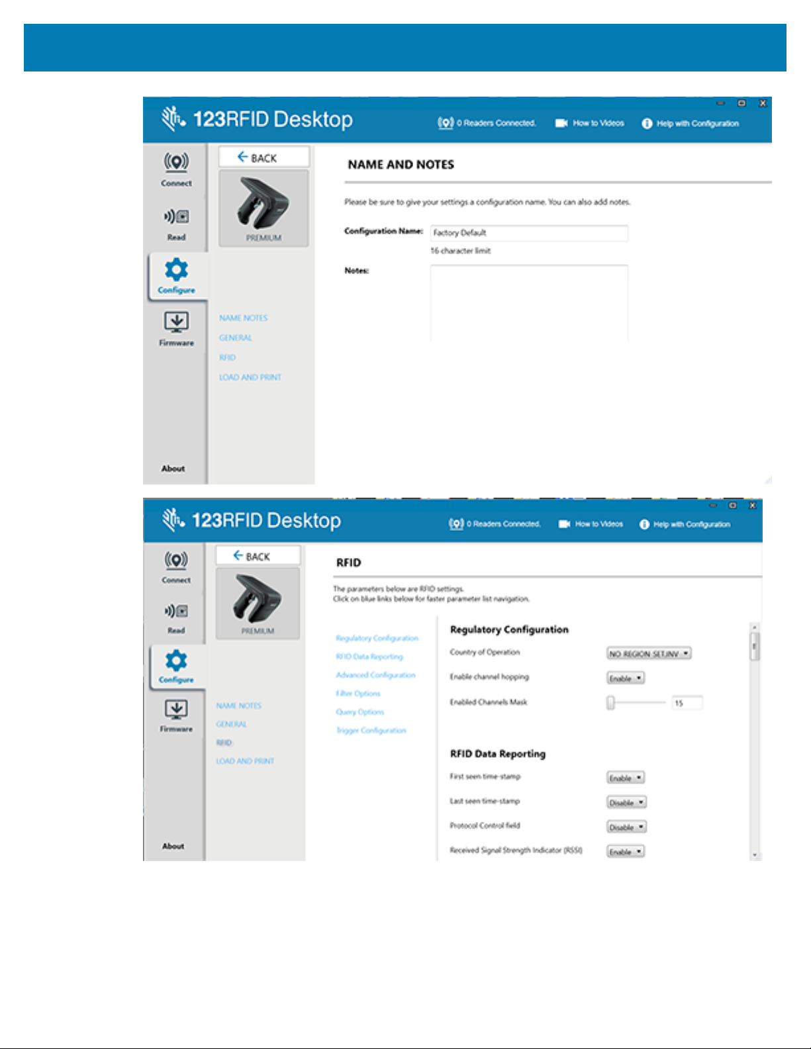Viewport: 811px width, 1049px height.
Task: Open Connect in the NAME AND NOTES window sidebar
Action: point(176,169)
